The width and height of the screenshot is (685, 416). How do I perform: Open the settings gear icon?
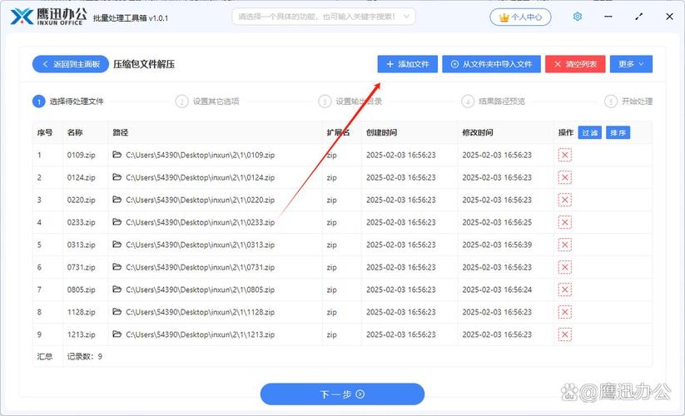tap(577, 17)
